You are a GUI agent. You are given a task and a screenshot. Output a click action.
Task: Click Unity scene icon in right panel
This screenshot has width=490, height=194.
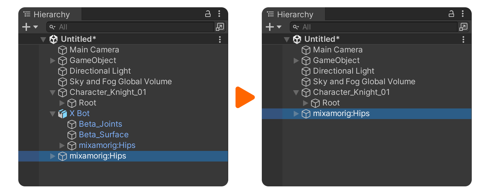click(297, 39)
